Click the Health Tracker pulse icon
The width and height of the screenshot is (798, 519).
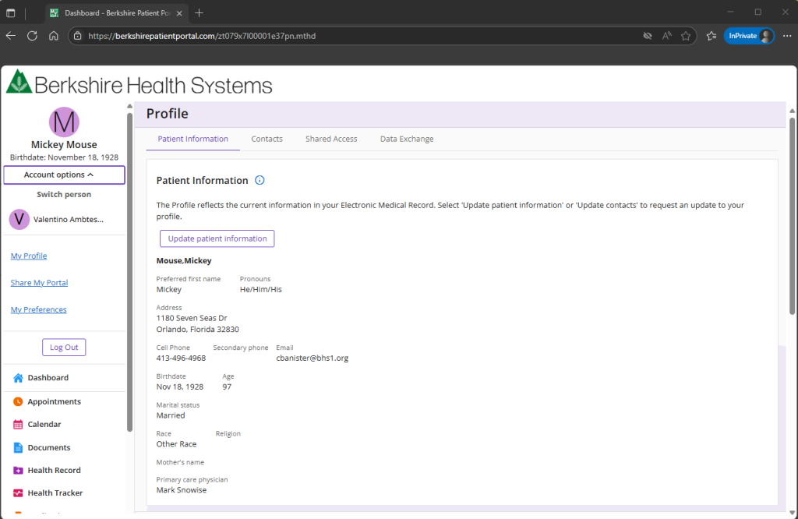(x=18, y=493)
